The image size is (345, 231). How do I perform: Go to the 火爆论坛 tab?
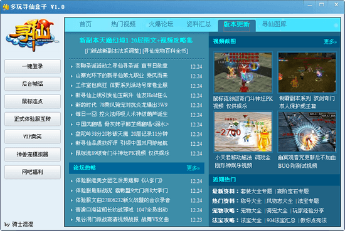[x=161, y=24]
